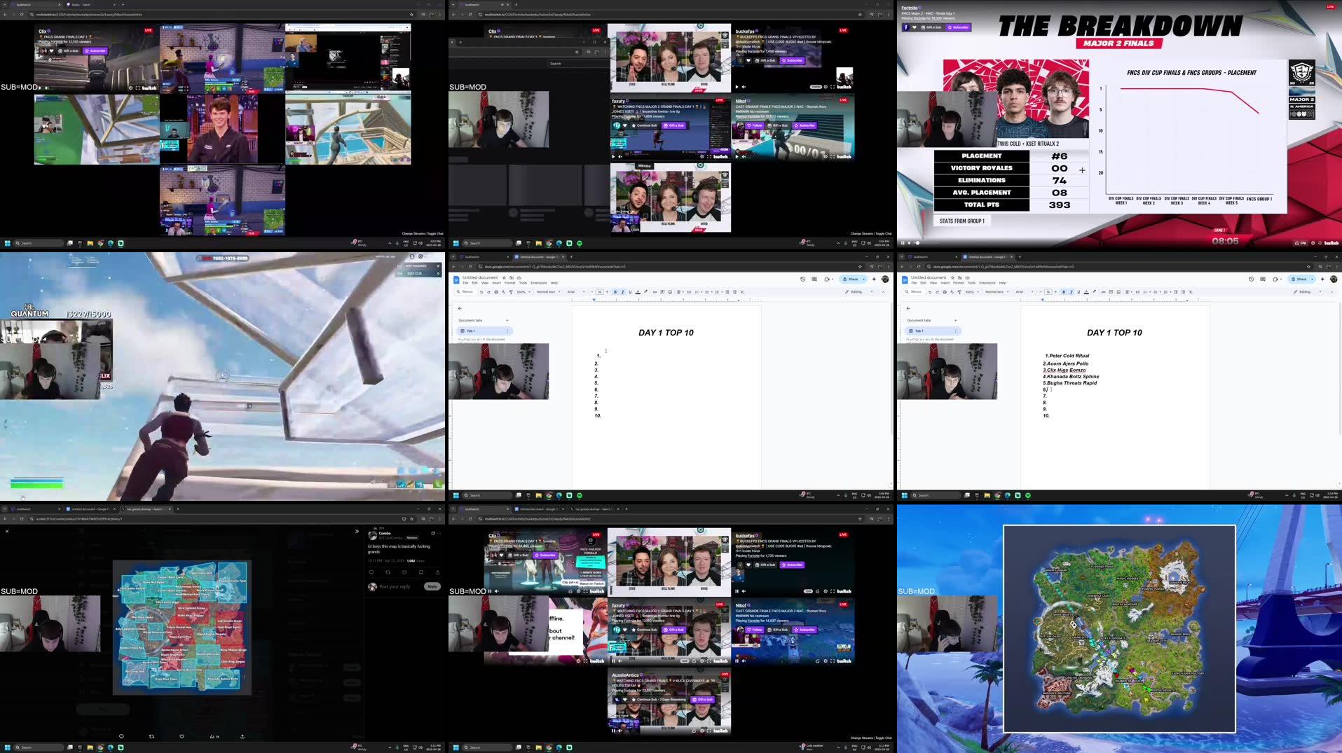Screen dimensions: 1342x753
Task: Open version history in empty-list Docs window
Action: coord(802,279)
